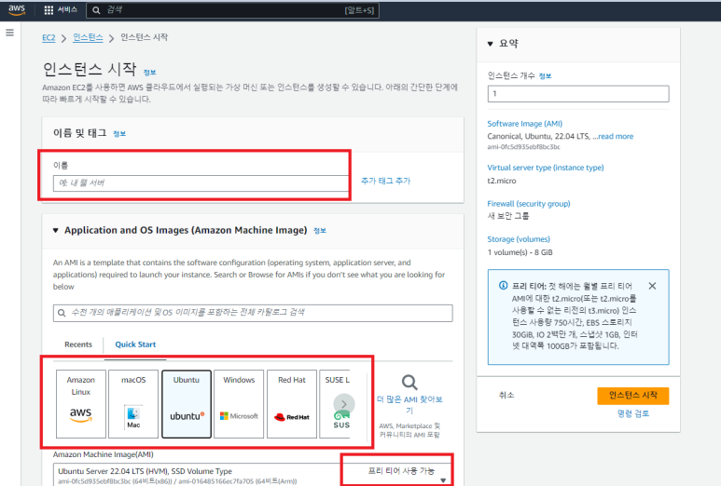Switch to the Recents tab
721x486 pixels.
click(78, 344)
